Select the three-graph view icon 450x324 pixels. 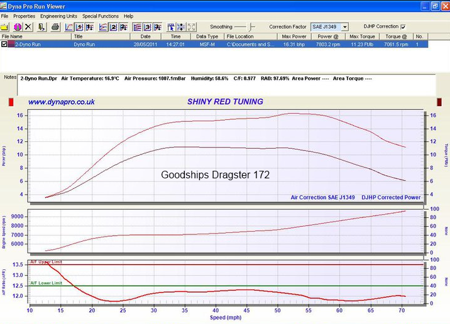coord(137,27)
